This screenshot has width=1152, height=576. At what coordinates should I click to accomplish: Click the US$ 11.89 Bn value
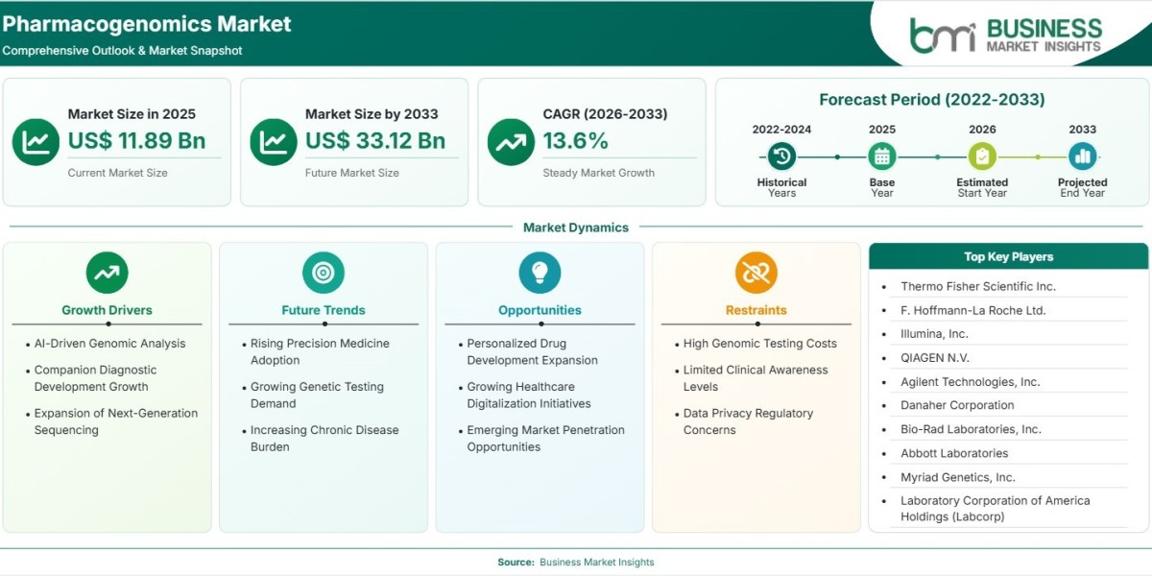click(x=136, y=141)
